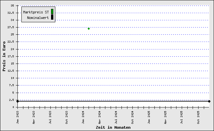Click the black left endpoint of Nominalwert line
The width and height of the screenshot is (214, 131).
(x=17, y=101)
